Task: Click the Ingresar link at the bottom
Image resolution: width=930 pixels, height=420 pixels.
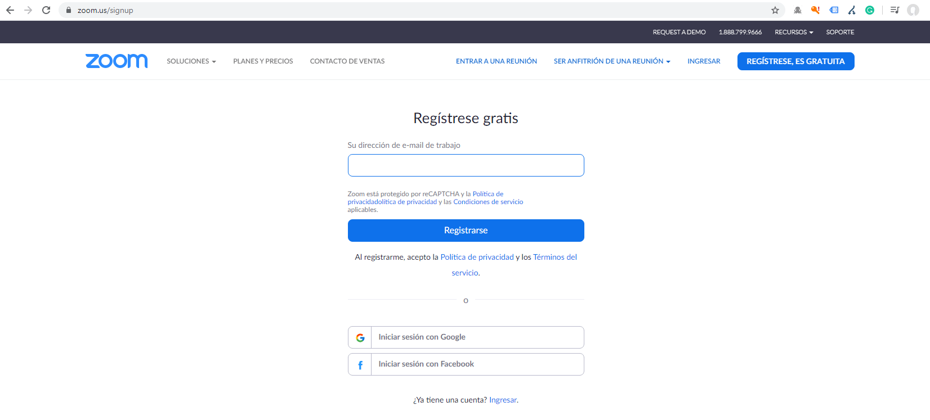Action: 503,400
